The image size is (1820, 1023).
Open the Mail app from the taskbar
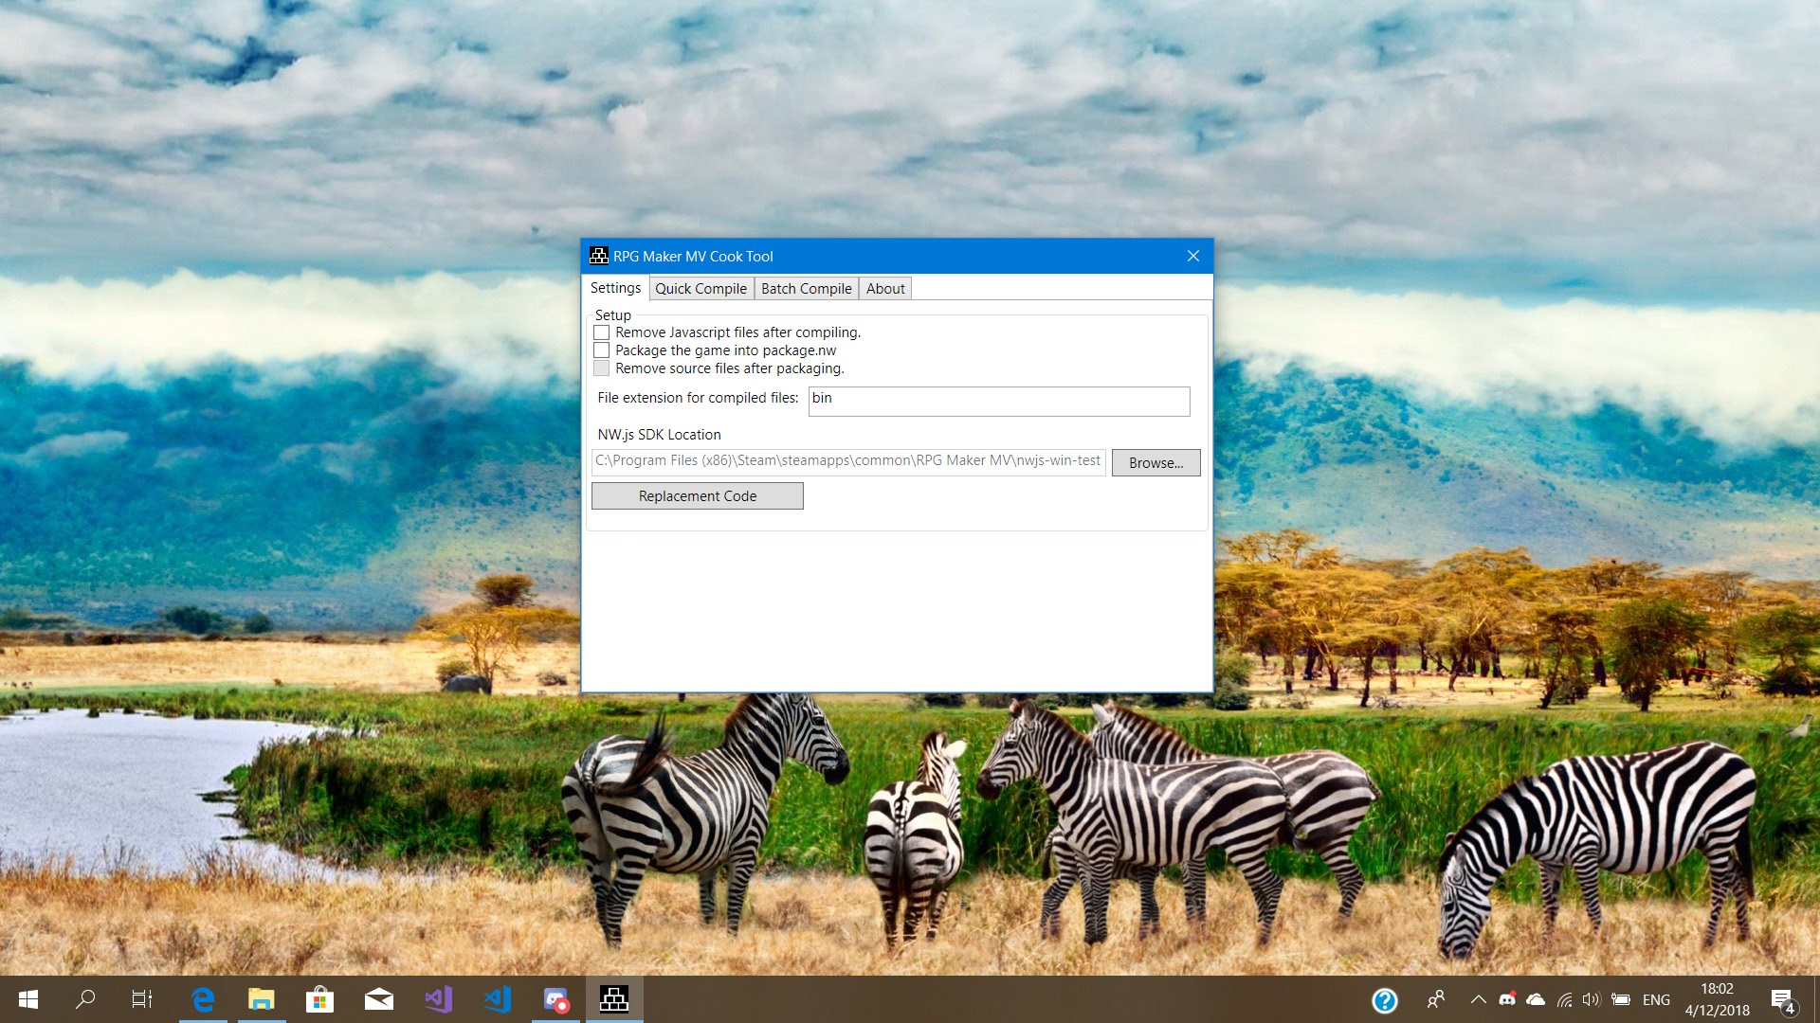pyautogui.click(x=379, y=999)
